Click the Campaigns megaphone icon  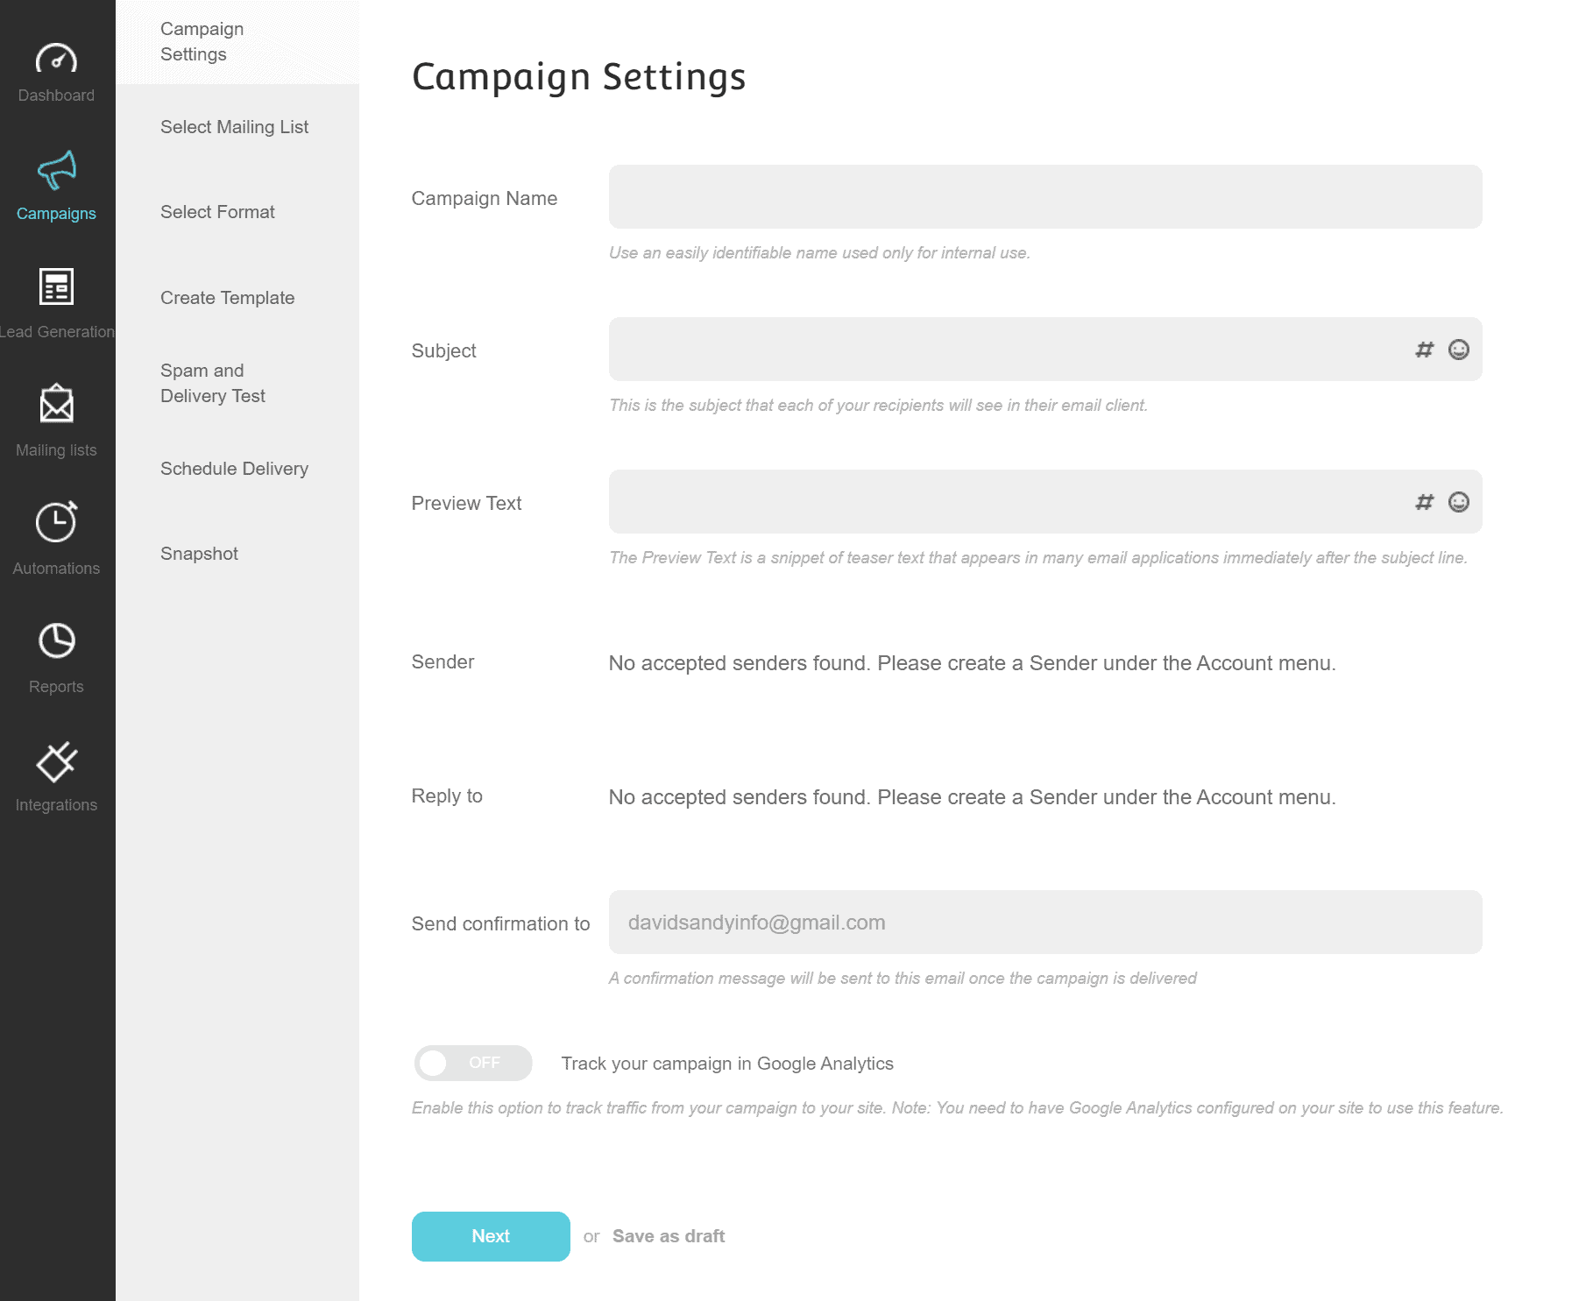coord(56,171)
